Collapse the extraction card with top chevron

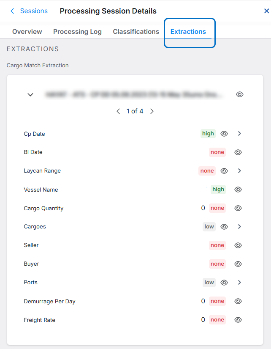point(30,94)
